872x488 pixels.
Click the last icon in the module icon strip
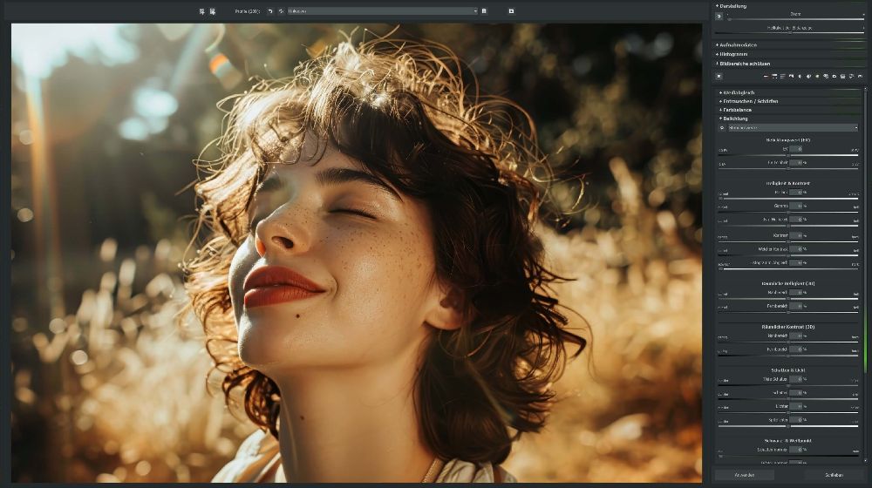859,77
